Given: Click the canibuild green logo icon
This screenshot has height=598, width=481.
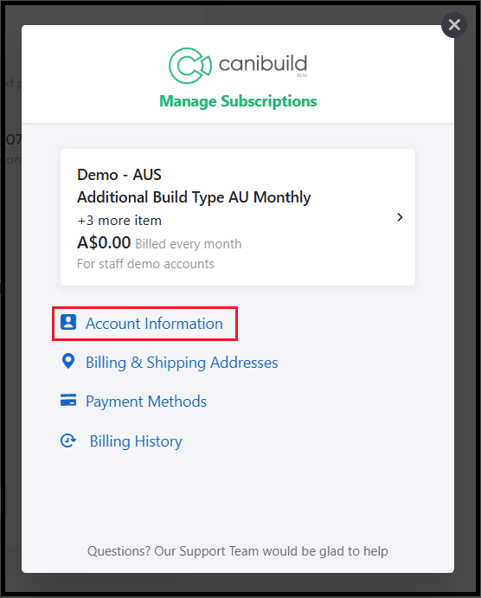Looking at the screenshot, I should coord(189,66).
